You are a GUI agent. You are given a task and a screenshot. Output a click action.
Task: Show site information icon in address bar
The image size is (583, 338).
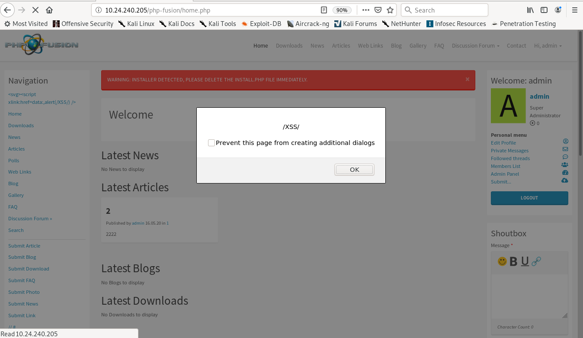(x=98, y=10)
